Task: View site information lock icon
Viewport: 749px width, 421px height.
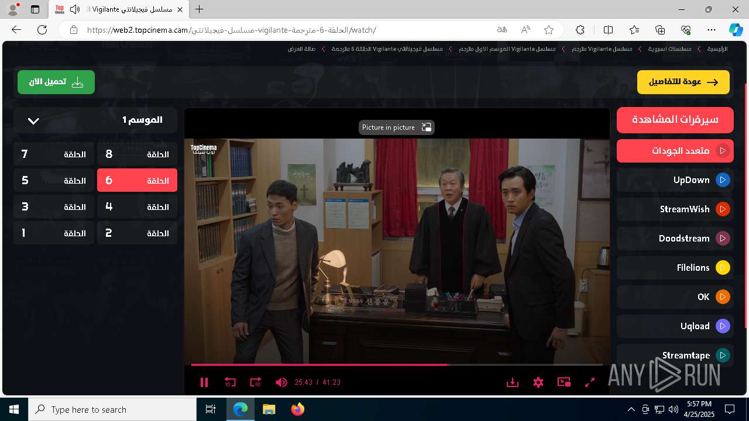Action: coord(73,30)
